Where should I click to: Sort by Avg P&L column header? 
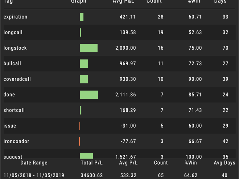point(123,2)
